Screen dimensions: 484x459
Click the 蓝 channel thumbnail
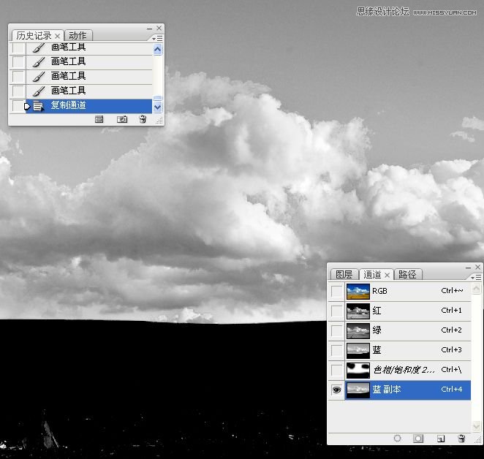[x=358, y=351]
